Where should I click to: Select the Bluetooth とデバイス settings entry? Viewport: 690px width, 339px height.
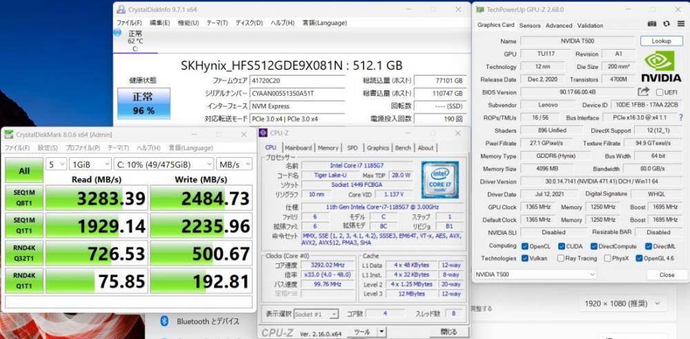(208, 321)
